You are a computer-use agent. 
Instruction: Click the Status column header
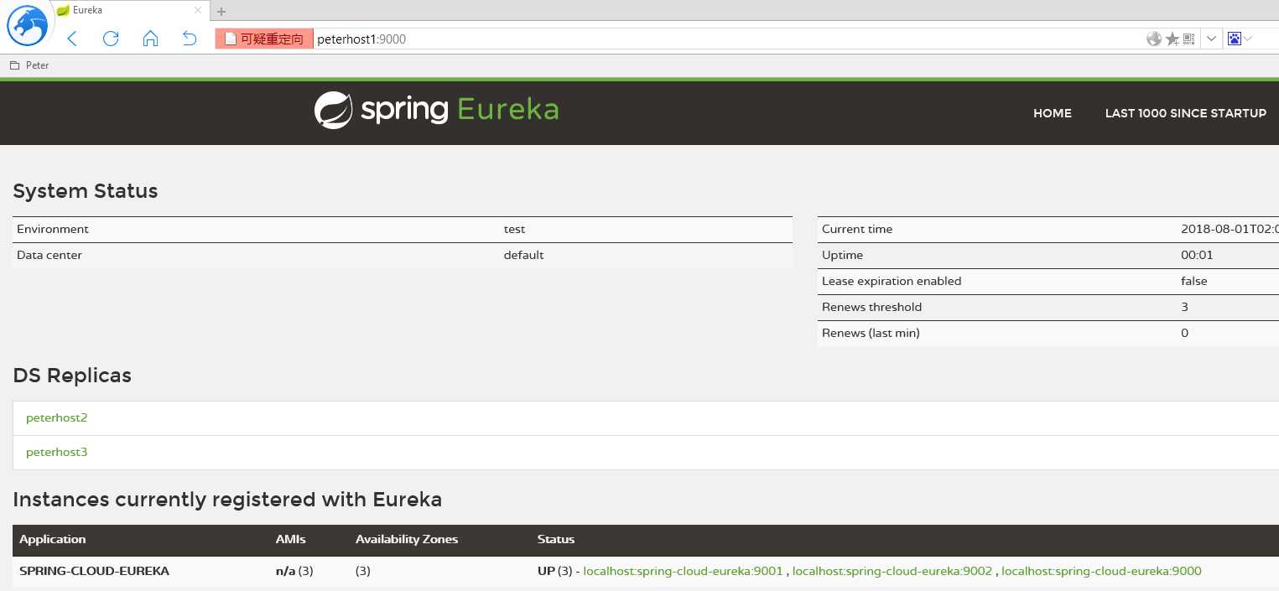[x=556, y=539]
